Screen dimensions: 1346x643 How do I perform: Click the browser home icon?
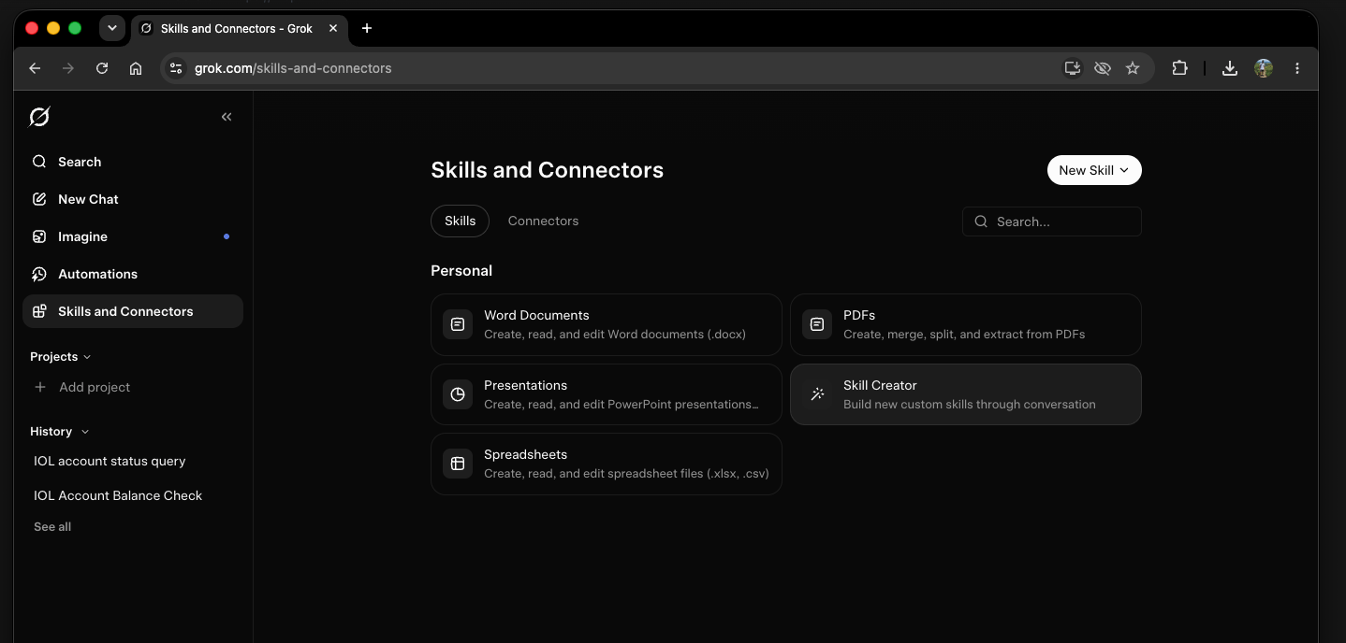(136, 68)
